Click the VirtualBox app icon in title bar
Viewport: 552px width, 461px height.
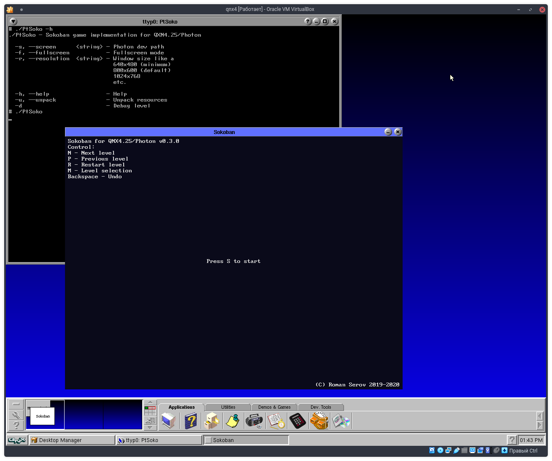click(10, 9)
